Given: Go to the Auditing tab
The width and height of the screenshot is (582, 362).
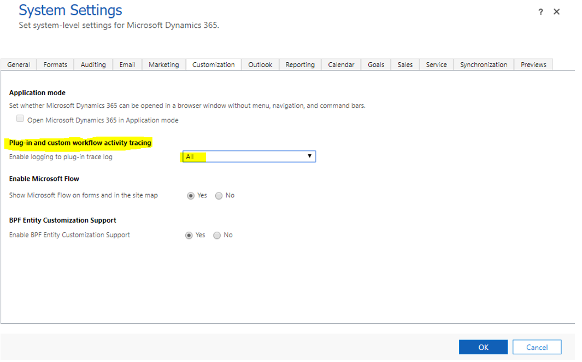Looking at the screenshot, I should click(93, 65).
